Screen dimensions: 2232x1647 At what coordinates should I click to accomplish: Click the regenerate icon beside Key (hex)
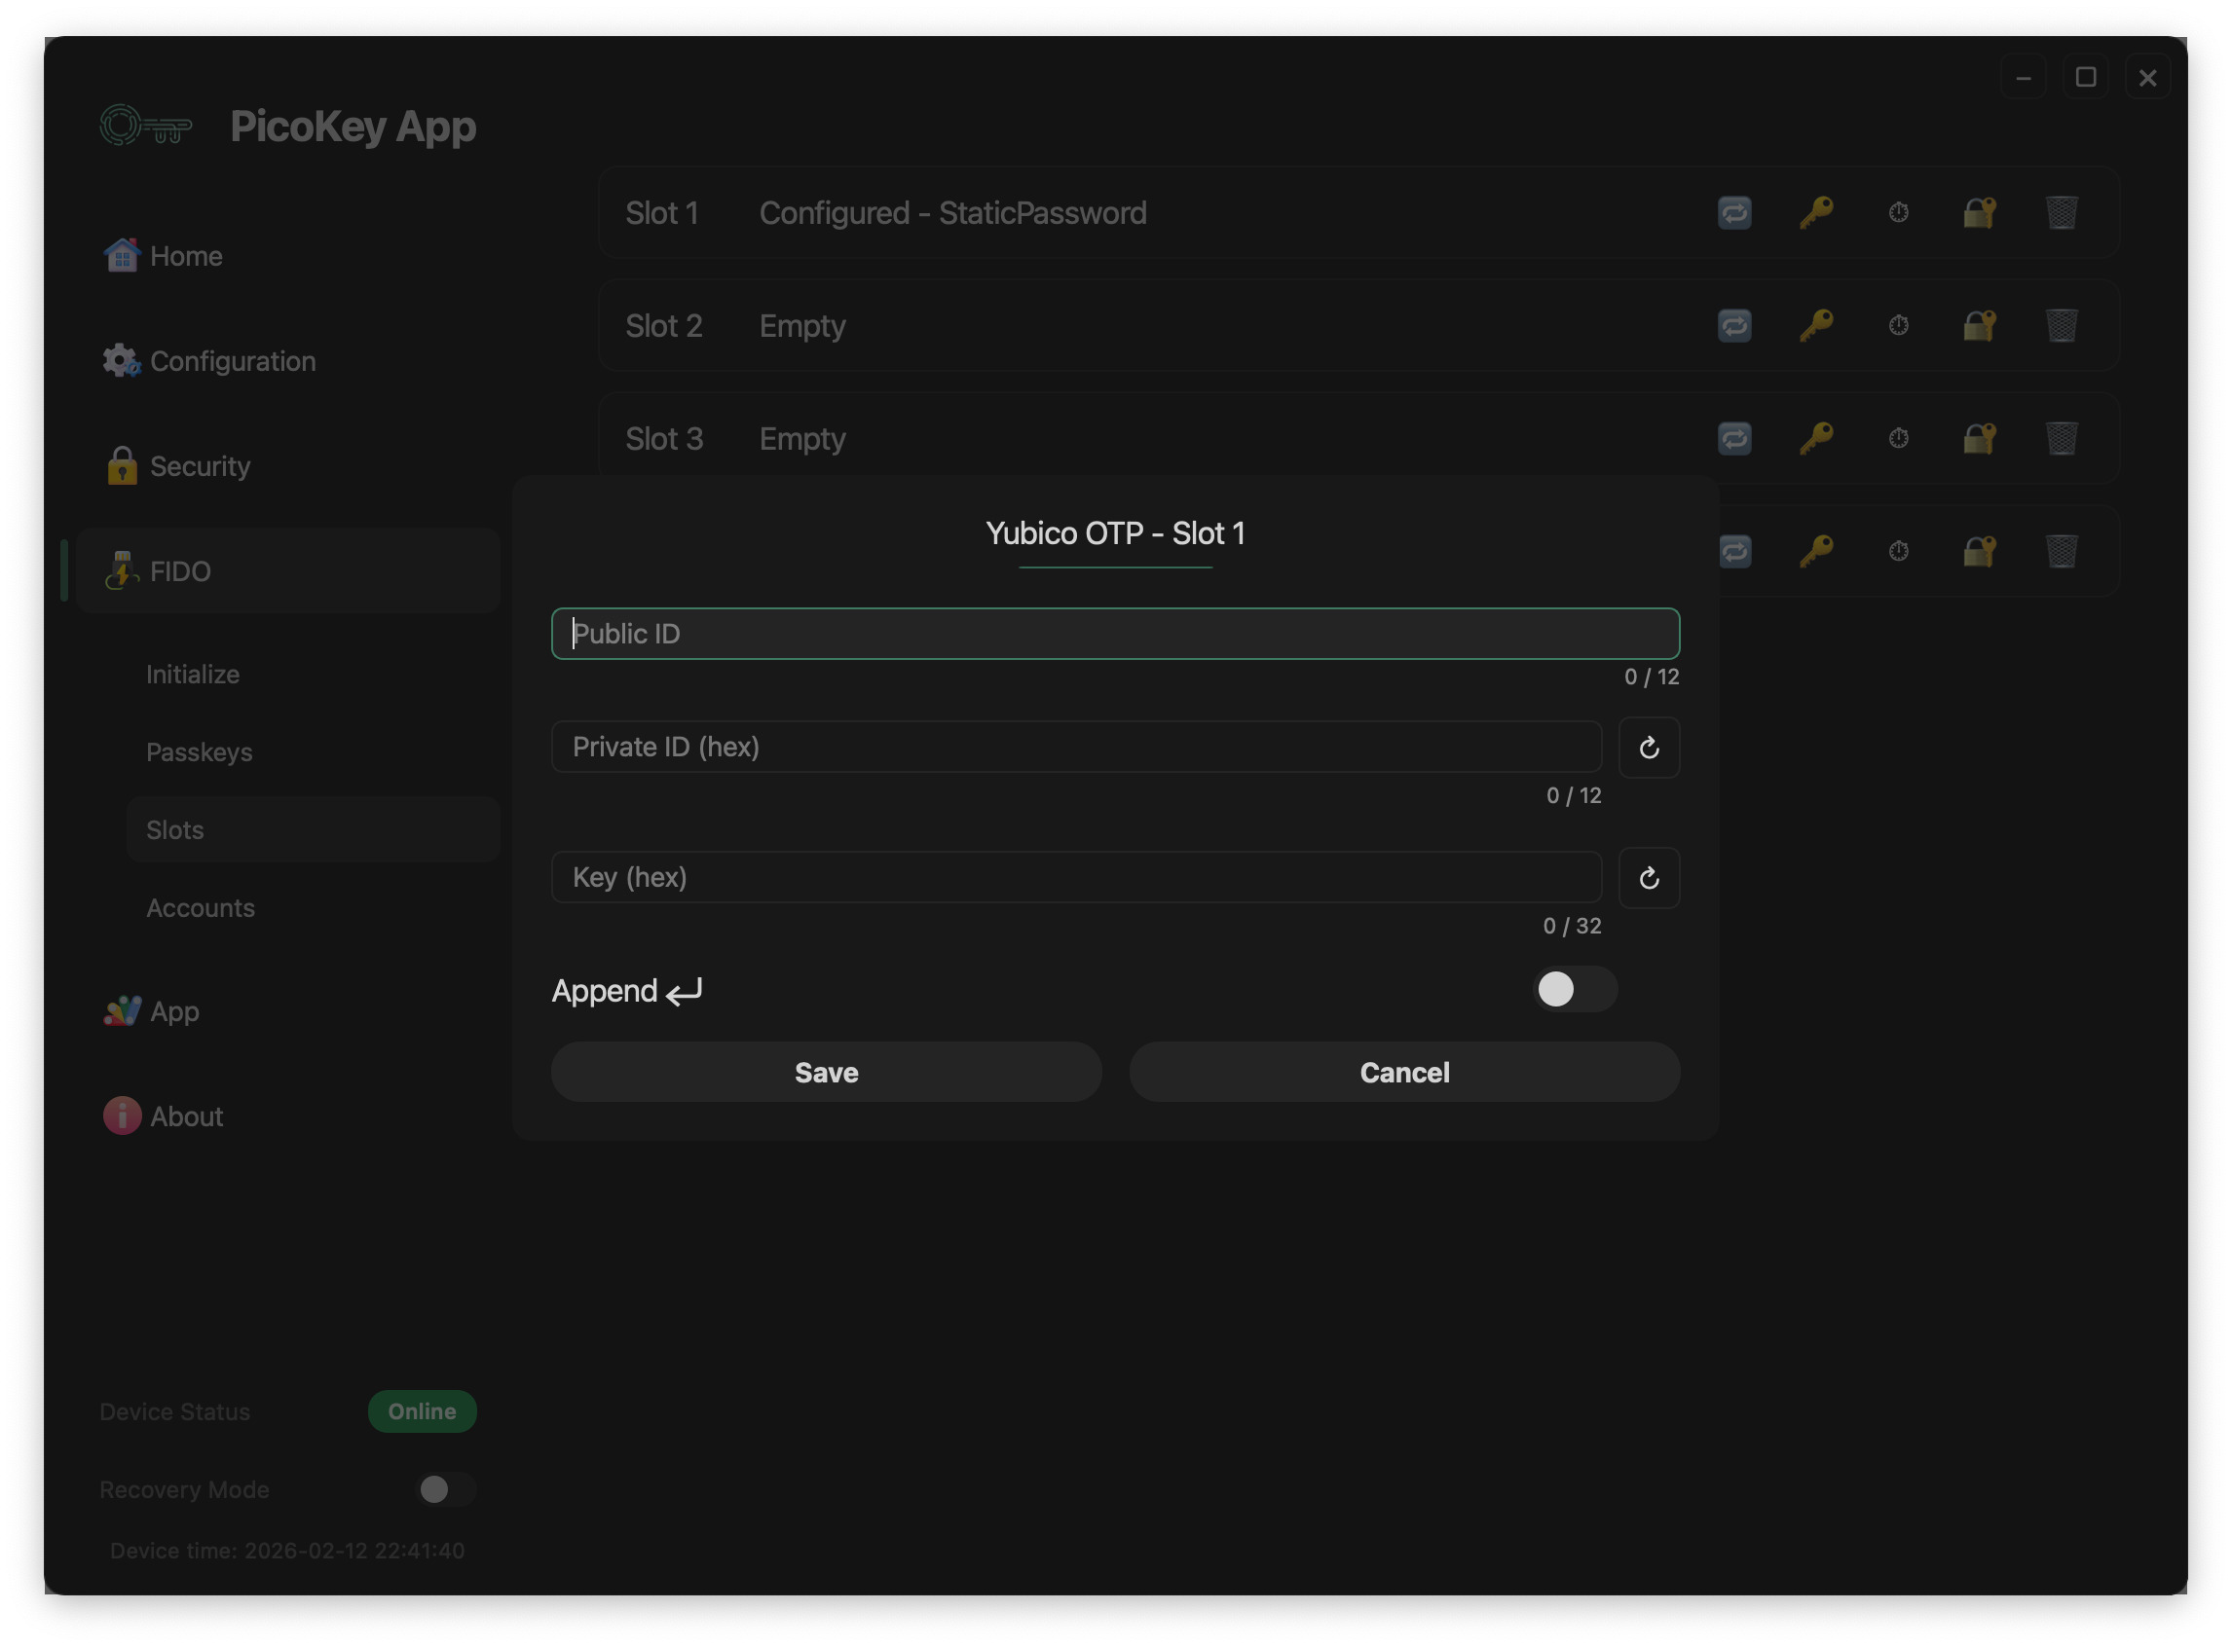pos(1649,877)
